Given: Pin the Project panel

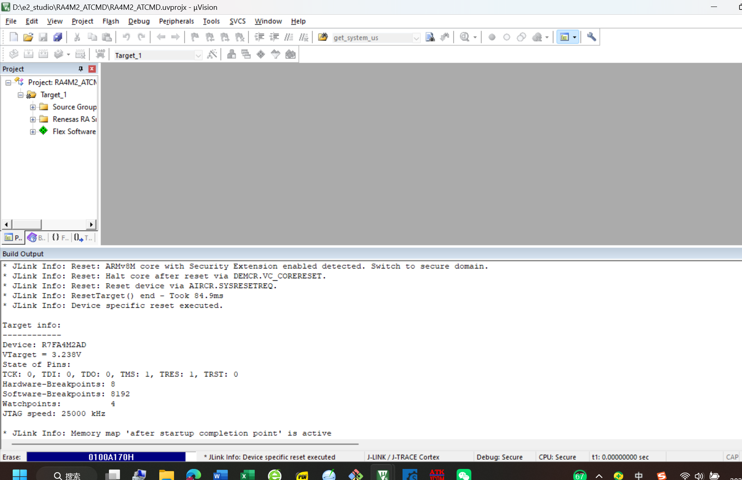Looking at the screenshot, I should click(x=81, y=69).
